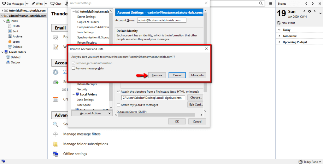Expand the Tomorrow events section
The width and height of the screenshot is (323, 164).
point(279,36)
